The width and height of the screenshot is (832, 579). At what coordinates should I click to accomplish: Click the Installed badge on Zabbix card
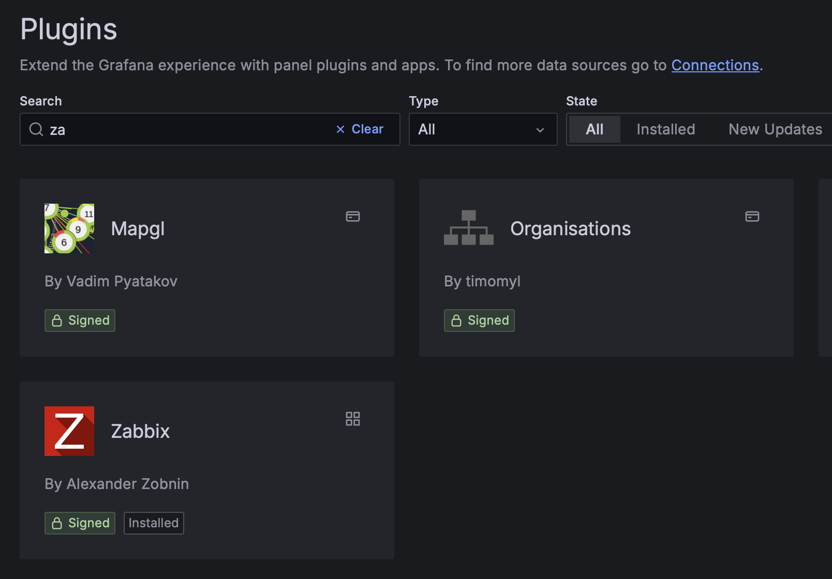click(x=154, y=523)
